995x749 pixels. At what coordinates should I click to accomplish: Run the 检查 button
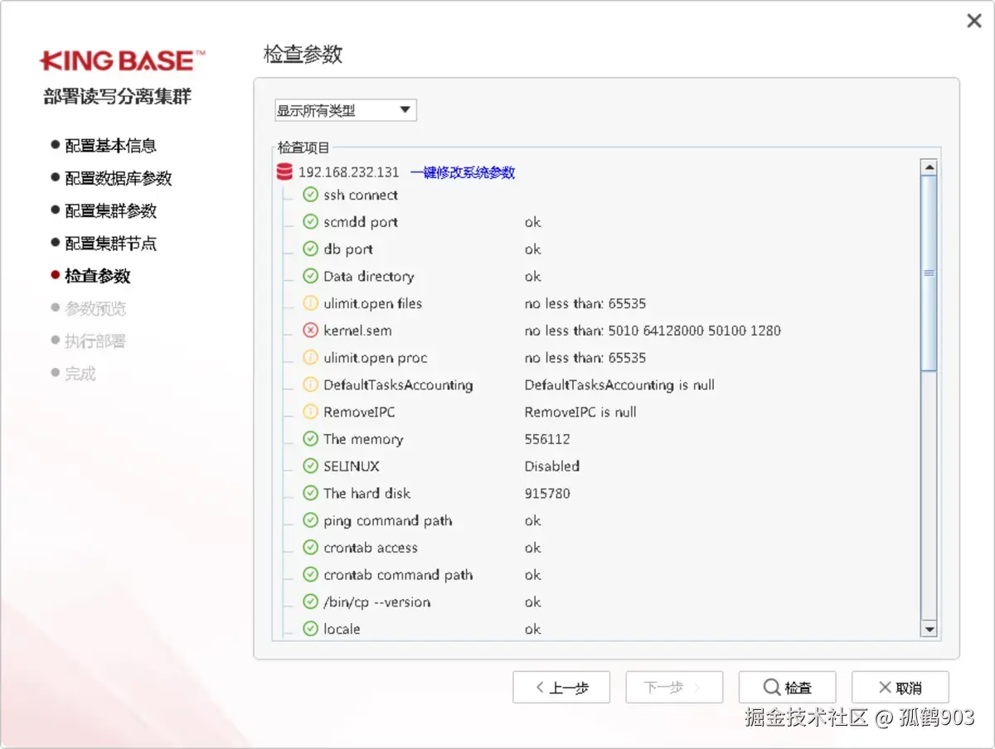coord(787,688)
